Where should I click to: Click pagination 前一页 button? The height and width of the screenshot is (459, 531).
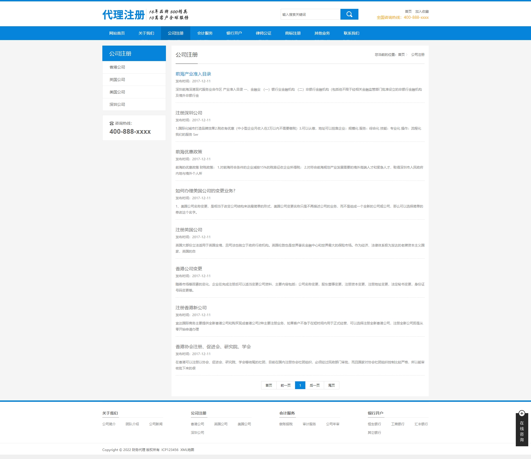[x=286, y=385]
